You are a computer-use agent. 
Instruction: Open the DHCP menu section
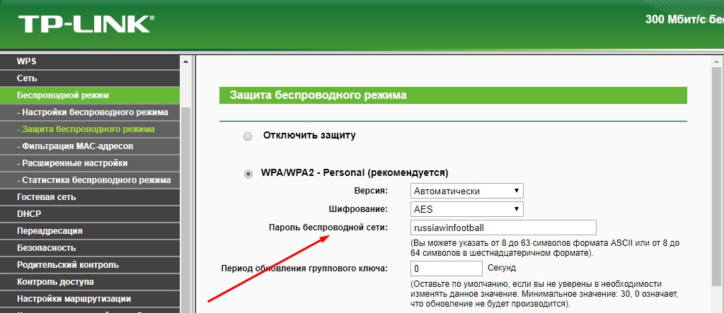29,213
